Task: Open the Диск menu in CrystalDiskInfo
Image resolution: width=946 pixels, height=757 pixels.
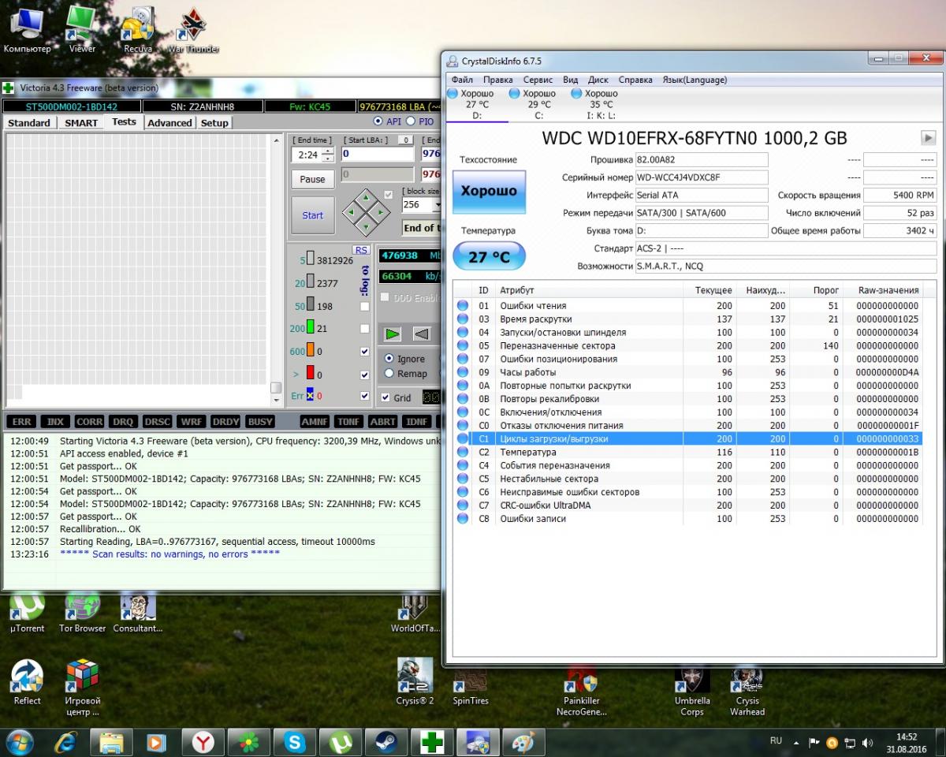Action: pyautogui.click(x=598, y=80)
